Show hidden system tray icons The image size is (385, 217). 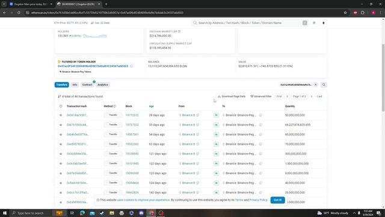click(x=354, y=213)
